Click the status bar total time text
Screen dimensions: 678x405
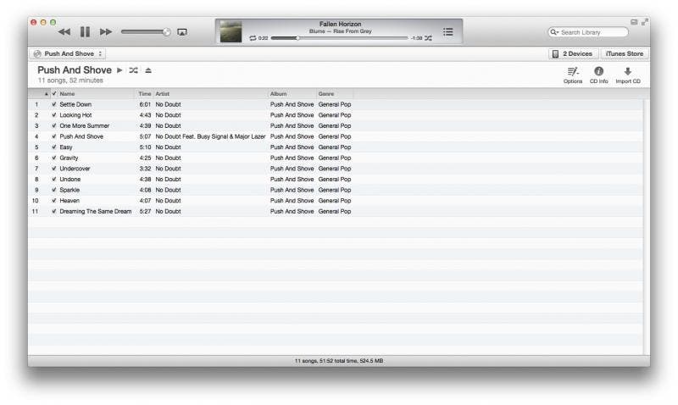338,361
